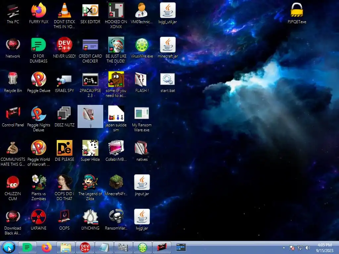This screenshot has height=254, width=339.
Task: Select the HxD SEX EDITOR shortcut
Action: 90,13
